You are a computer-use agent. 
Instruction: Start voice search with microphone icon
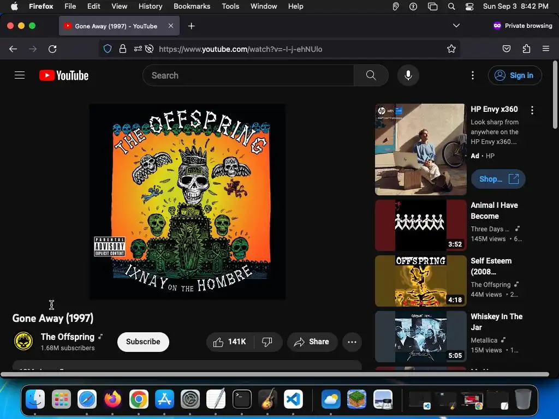click(x=408, y=75)
